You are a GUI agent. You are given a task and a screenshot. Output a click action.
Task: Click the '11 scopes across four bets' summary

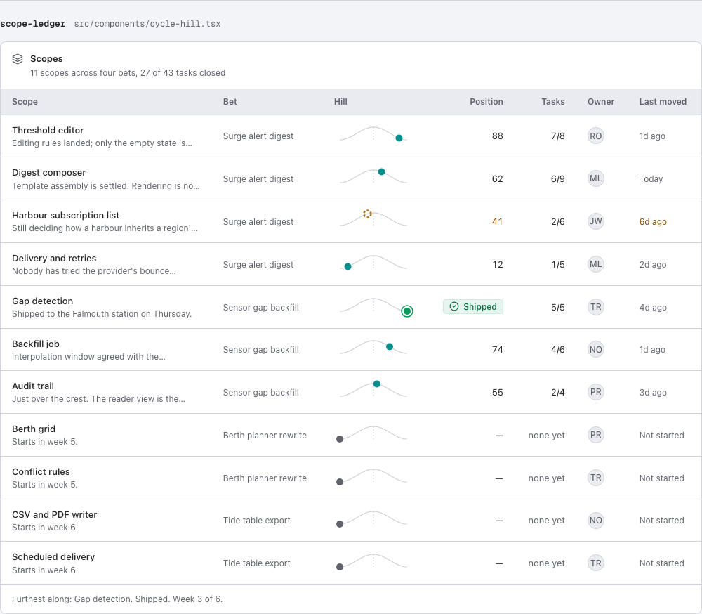(128, 73)
